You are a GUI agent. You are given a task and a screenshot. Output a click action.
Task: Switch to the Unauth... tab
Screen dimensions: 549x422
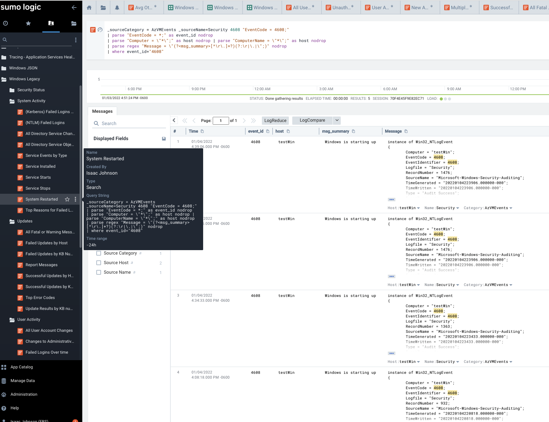[341, 8]
